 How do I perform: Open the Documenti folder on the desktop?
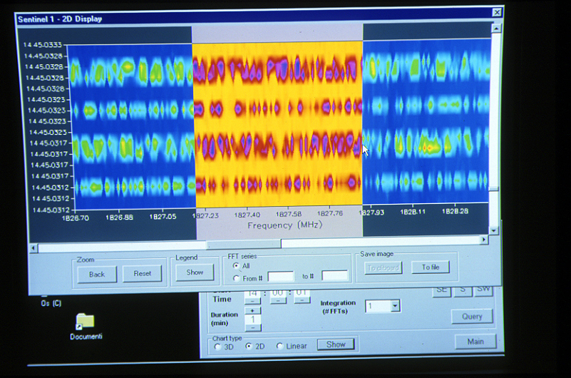85,322
